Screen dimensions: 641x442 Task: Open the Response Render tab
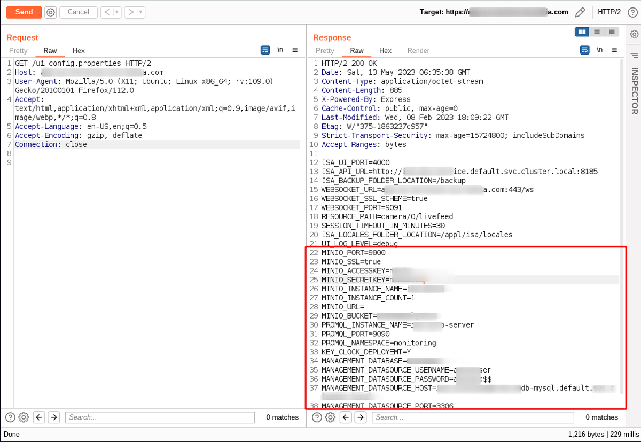click(x=418, y=50)
